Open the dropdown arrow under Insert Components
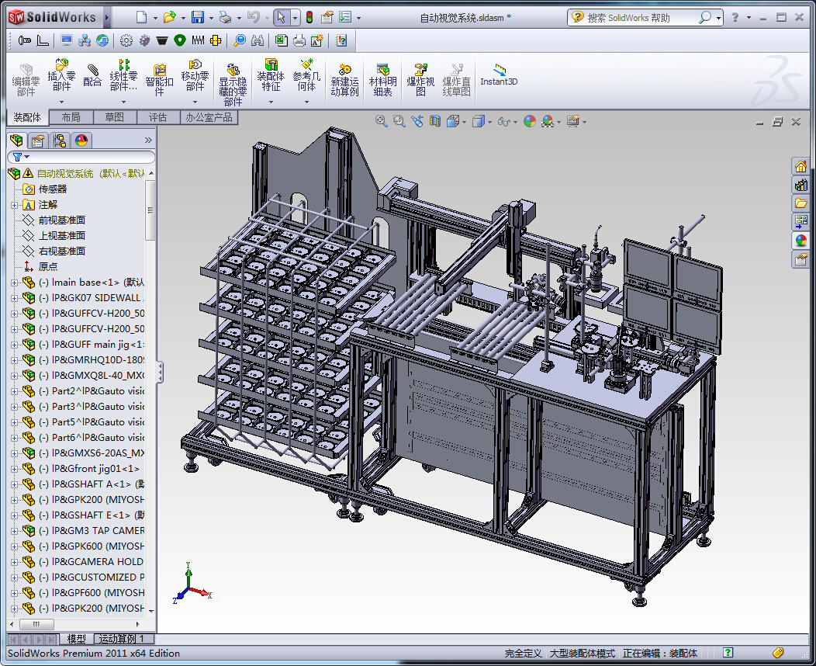 (x=61, y=102)
